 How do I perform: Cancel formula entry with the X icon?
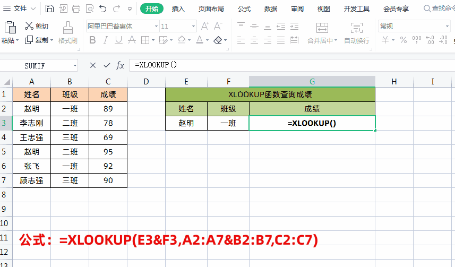point(93,65)
